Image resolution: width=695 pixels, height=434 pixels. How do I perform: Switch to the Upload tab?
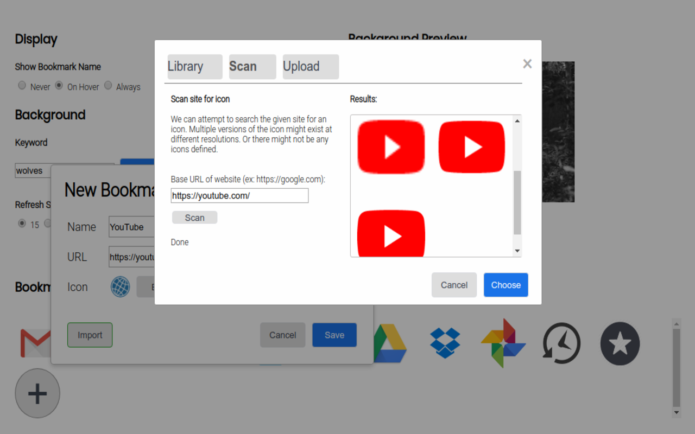point(311,67)
